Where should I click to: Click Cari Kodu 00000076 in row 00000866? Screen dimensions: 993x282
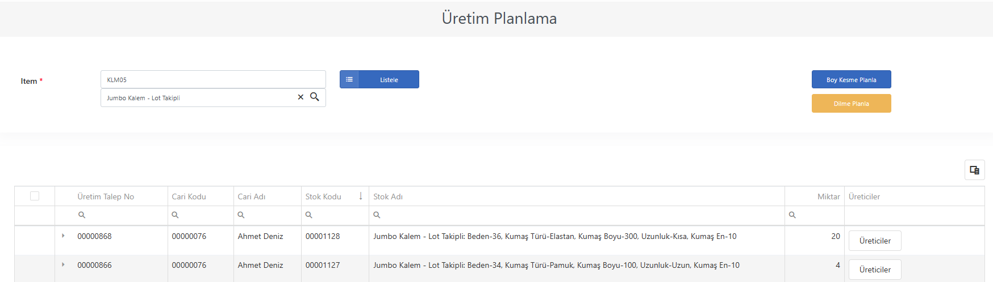tap(189, 265)
